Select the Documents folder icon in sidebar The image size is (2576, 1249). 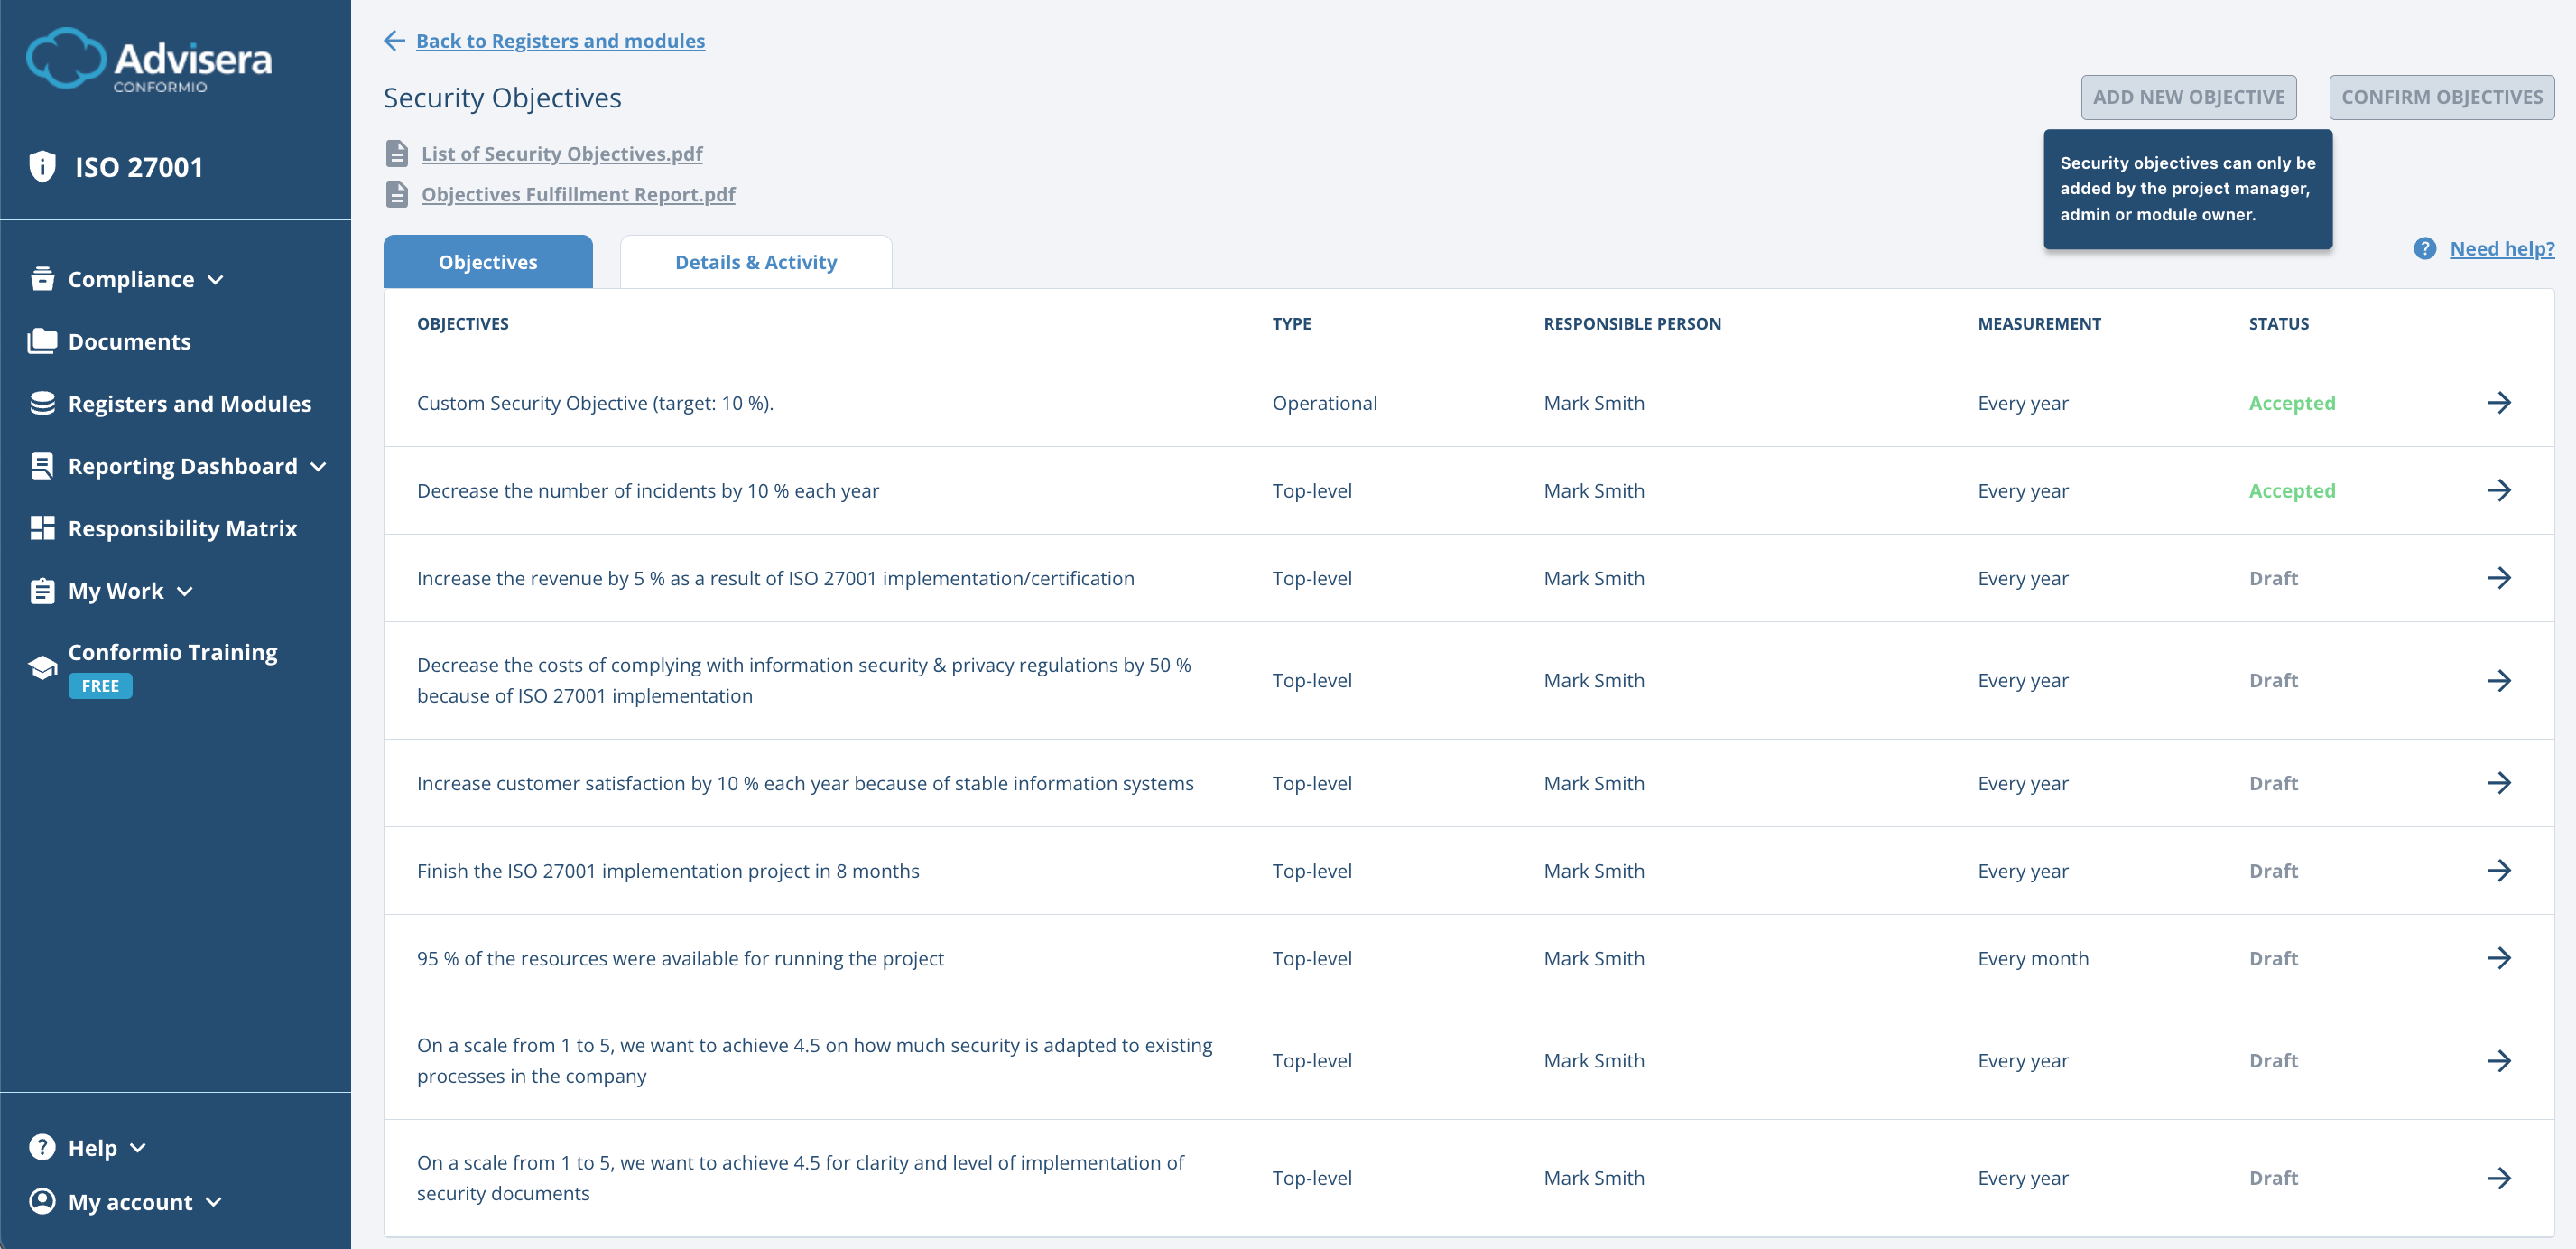(x=42, y=340)
